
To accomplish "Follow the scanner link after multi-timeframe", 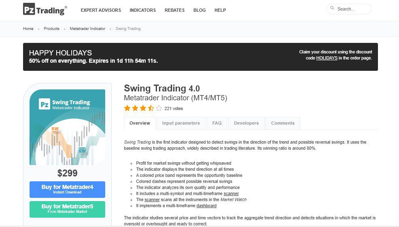I will (x=231, y=194).
